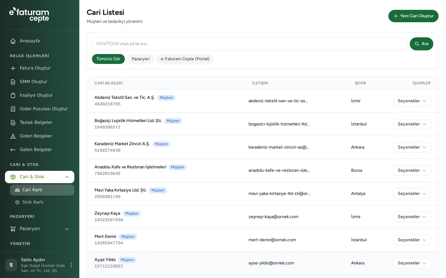This screenshot has width=446, height=278.
Task: Click the Gider Pusulası Oluştur receipt icon
Action: click(13, 109)
